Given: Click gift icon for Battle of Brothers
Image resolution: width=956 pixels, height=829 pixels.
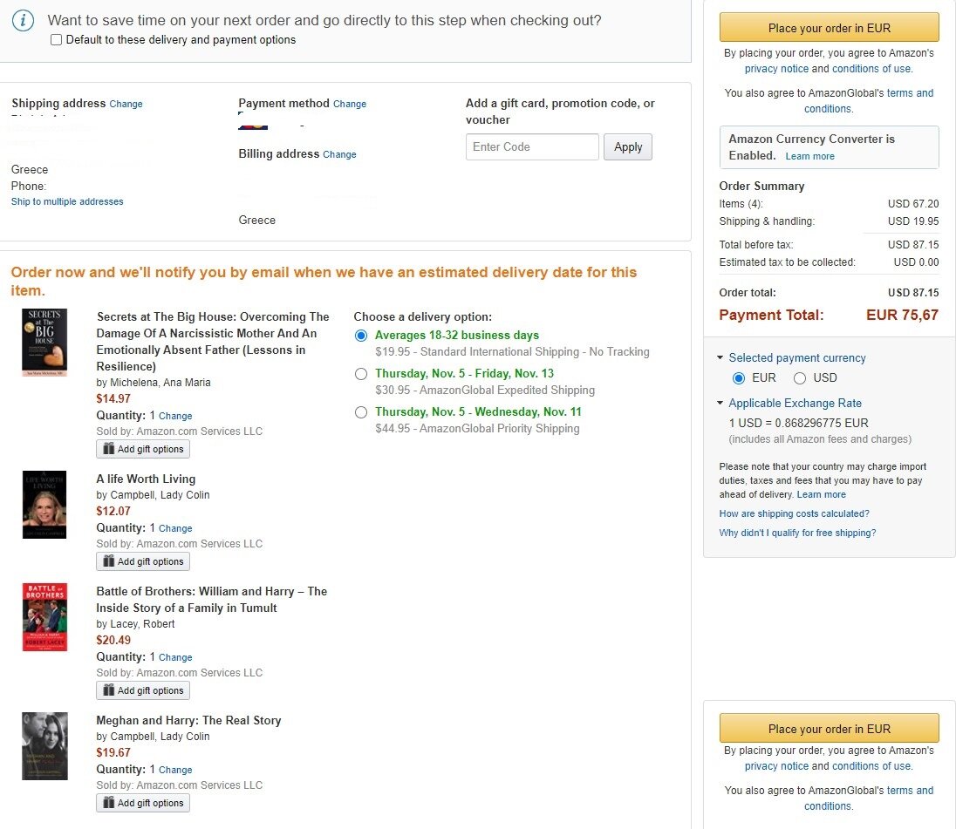Looking at the screenshot, I should (x=109, y=690).
